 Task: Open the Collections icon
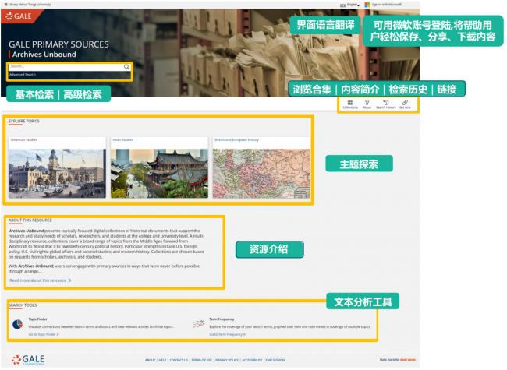click(x=350, y=102)
